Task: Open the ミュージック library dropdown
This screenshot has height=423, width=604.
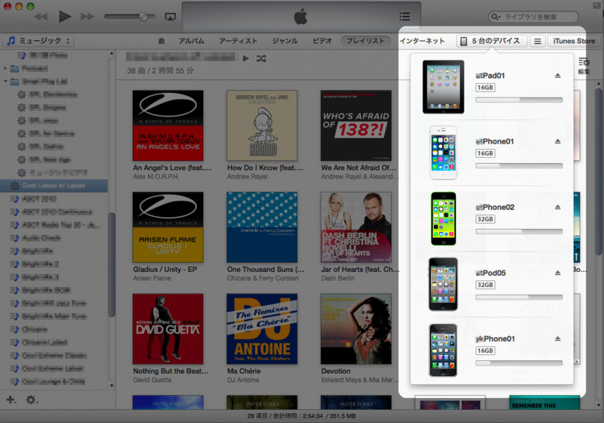Action: (39, 41)
